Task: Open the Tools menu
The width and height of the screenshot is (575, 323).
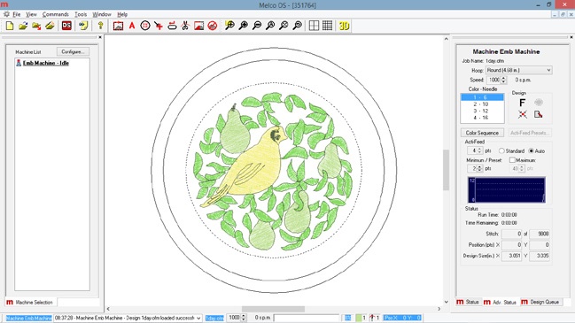Action: click(81, 14)
